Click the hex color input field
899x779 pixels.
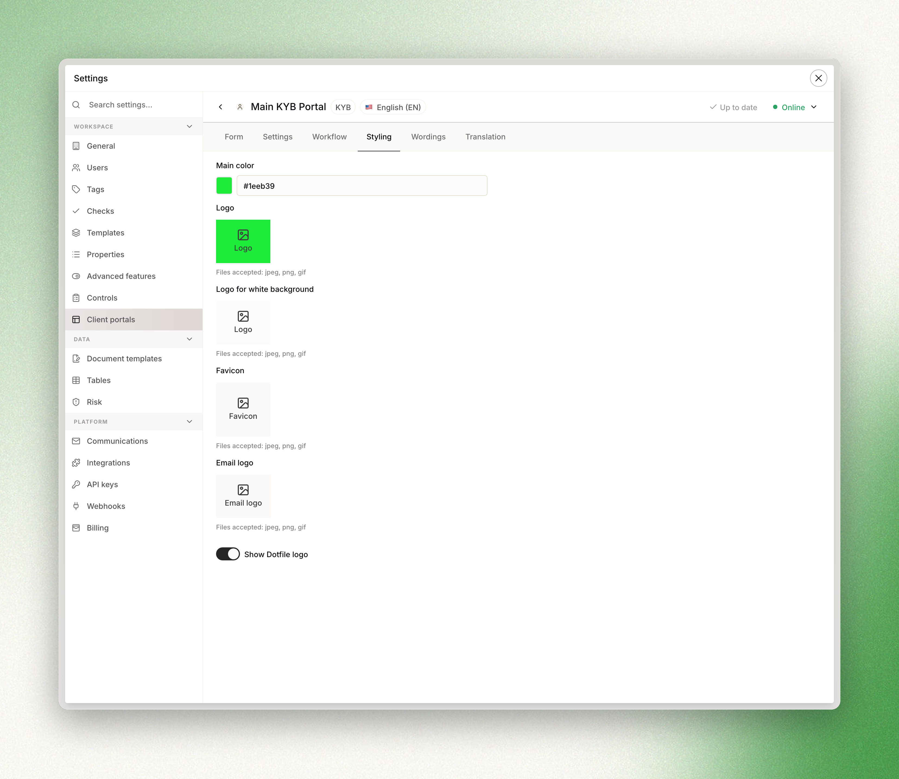point(362,186)
